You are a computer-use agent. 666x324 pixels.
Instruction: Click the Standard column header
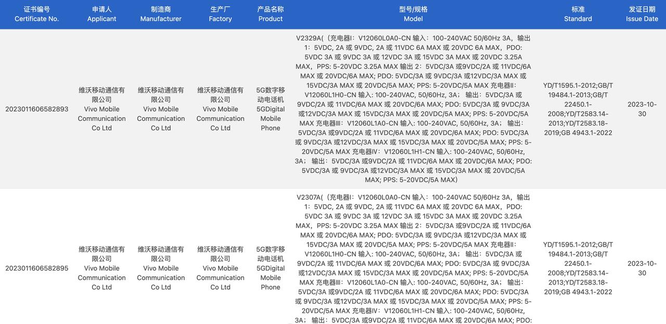(578, 14)
